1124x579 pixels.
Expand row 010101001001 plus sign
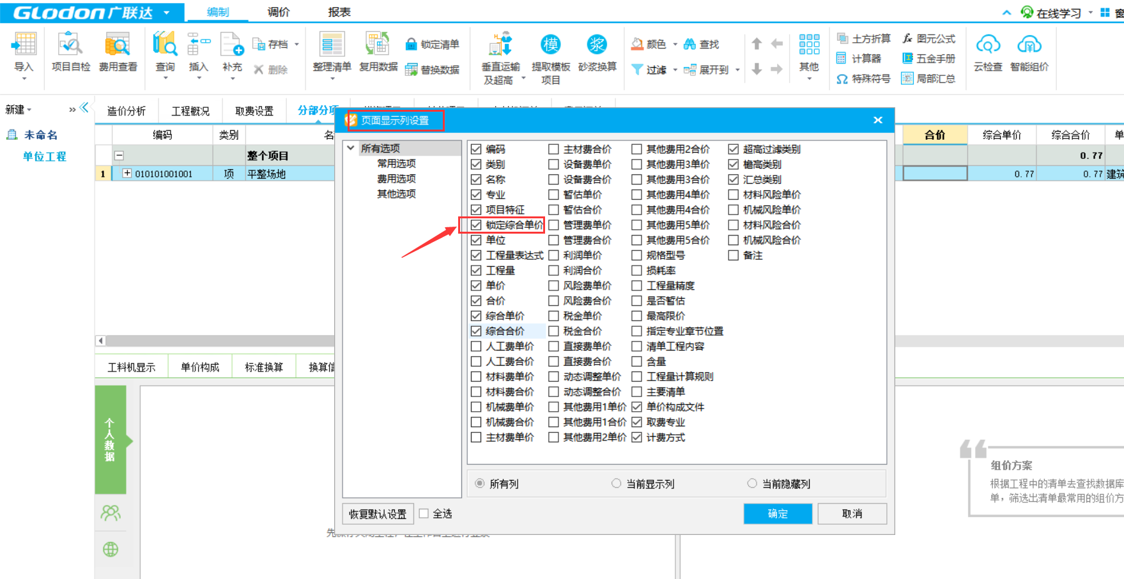click(127, 173)
